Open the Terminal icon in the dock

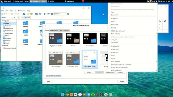[97, 95]
